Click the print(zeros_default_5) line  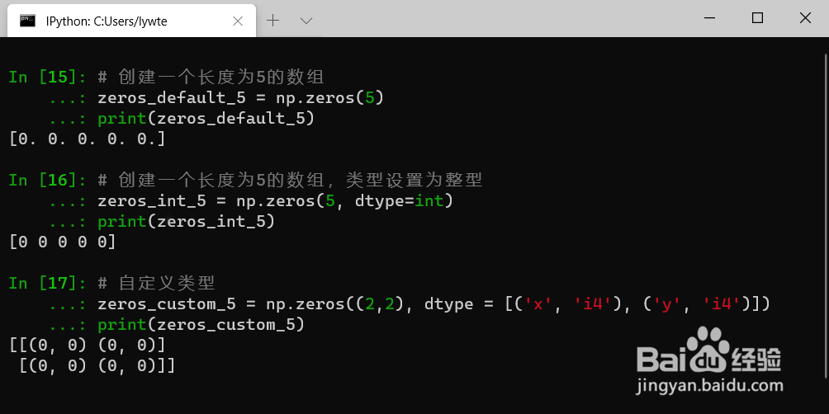tap(206, 118)
